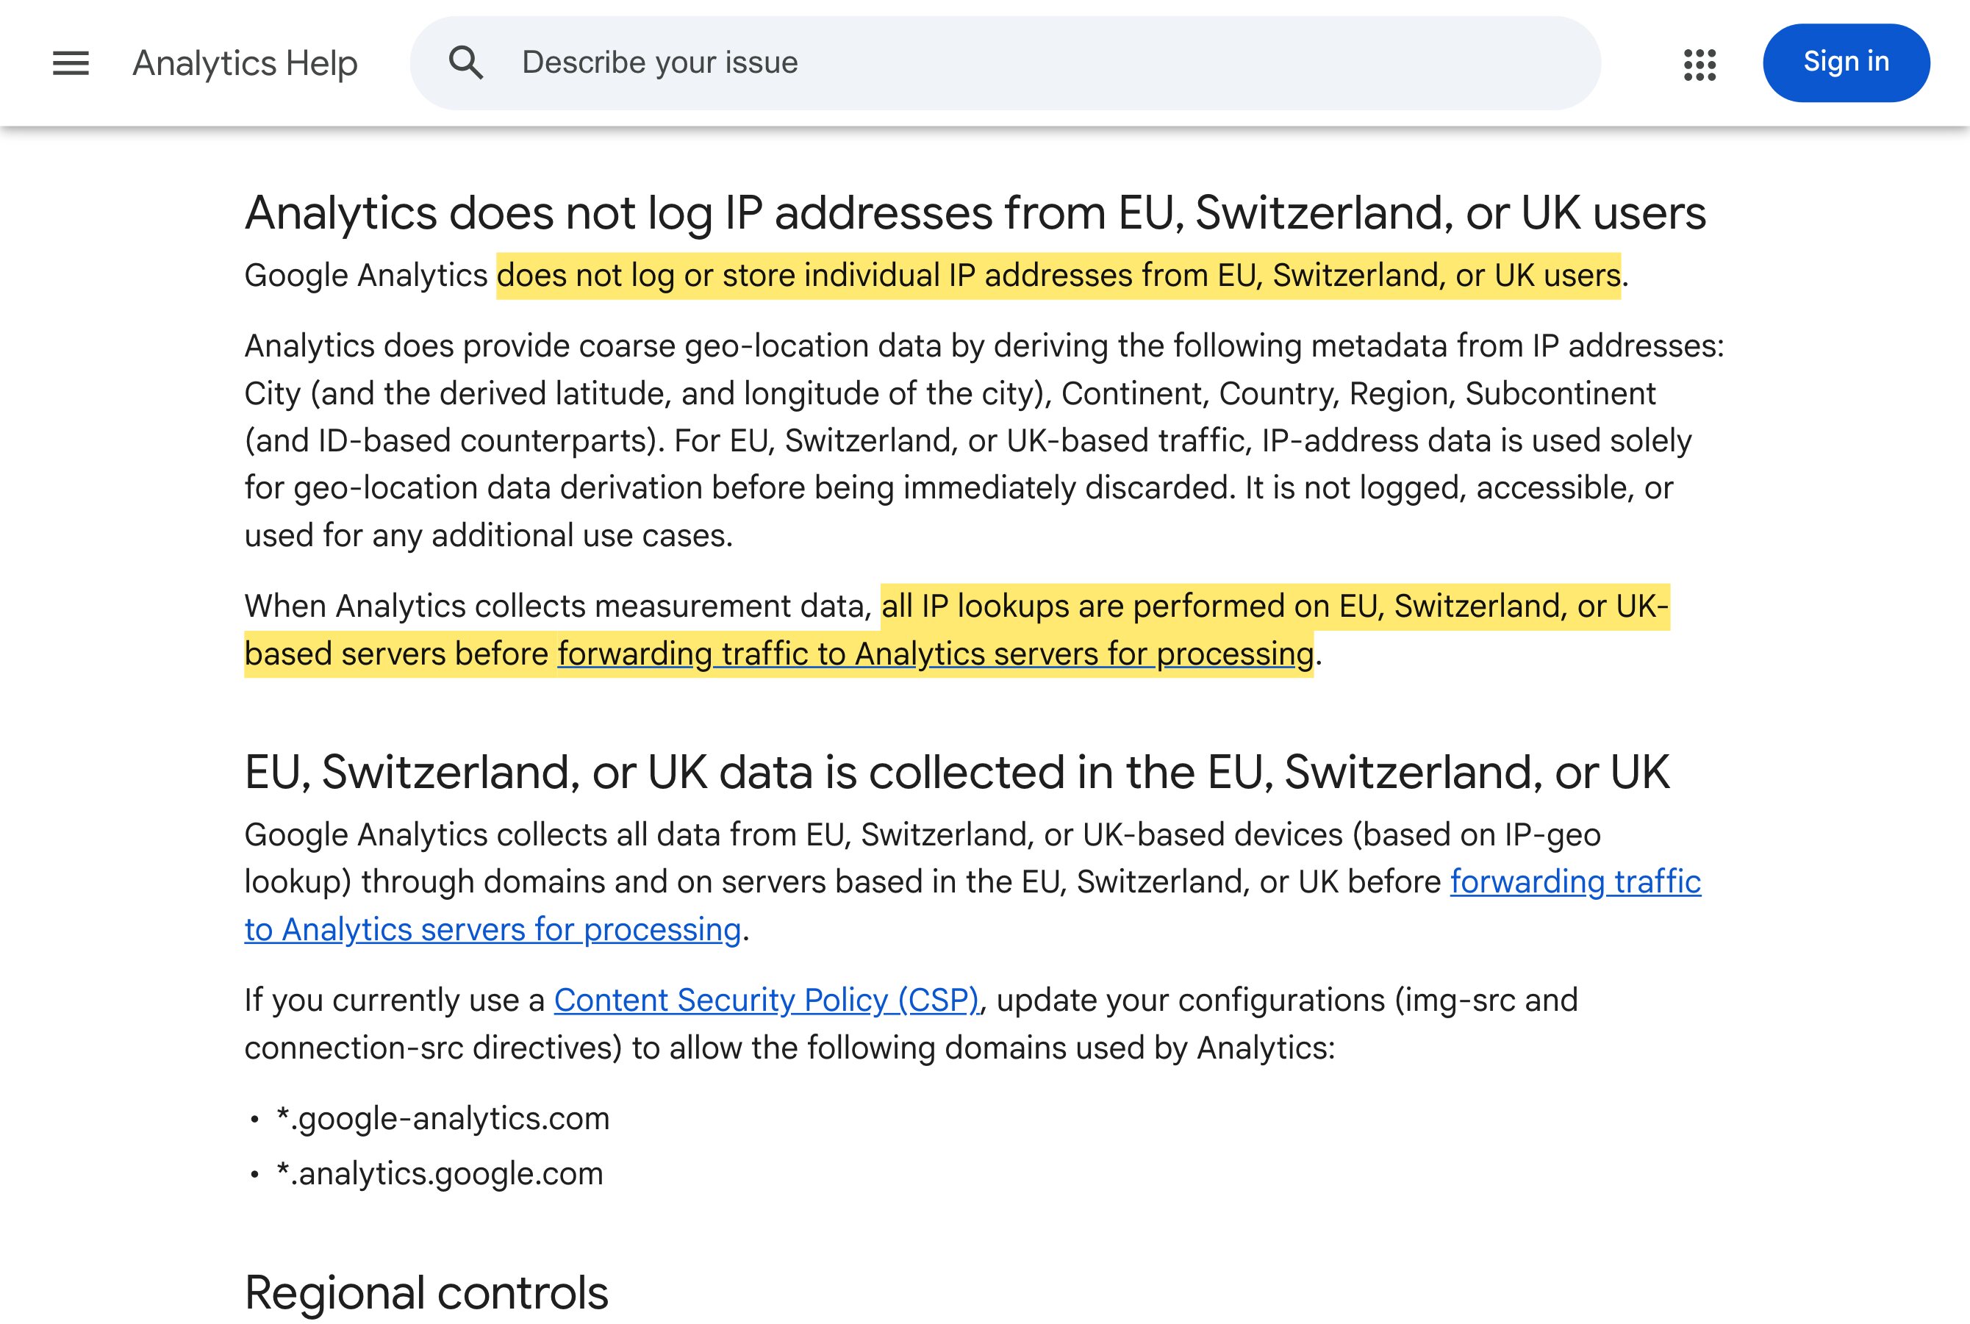Click the Sign in button
The image size is (1970, 1324).
tap(1846, 62)
